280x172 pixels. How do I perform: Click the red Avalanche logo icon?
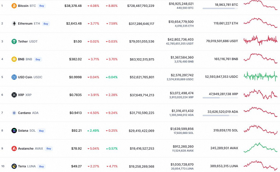(x=14, y=149)
